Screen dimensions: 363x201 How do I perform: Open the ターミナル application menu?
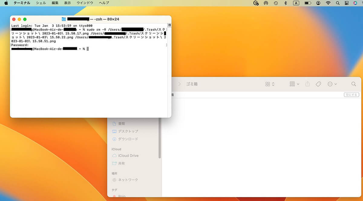pyautogui.click(x=22, y=3)
